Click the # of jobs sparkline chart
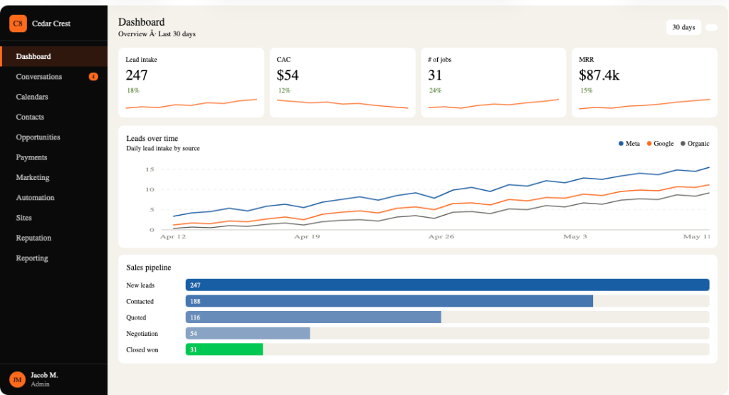Image resolution: width=729 pixels, height=395 pixels. coord(493,104)
